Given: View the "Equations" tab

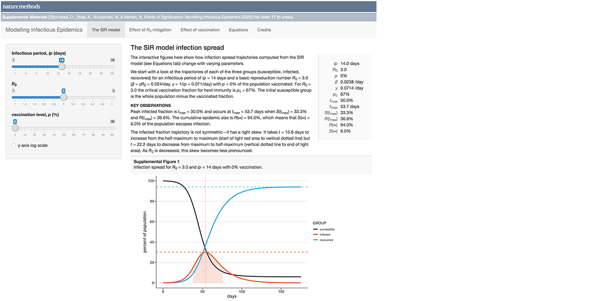Looking at the screenshot, I should point(238,29).
